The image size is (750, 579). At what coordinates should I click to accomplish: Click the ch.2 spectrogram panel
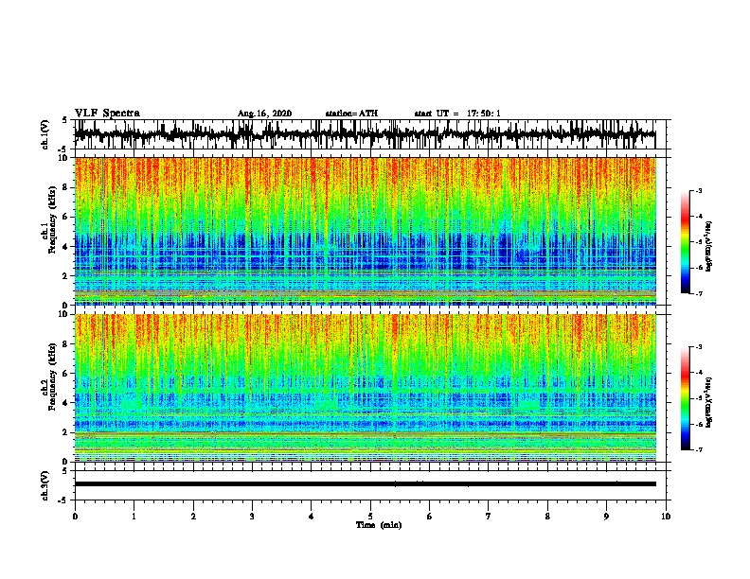pyautogui.click(x=365, y=388)
